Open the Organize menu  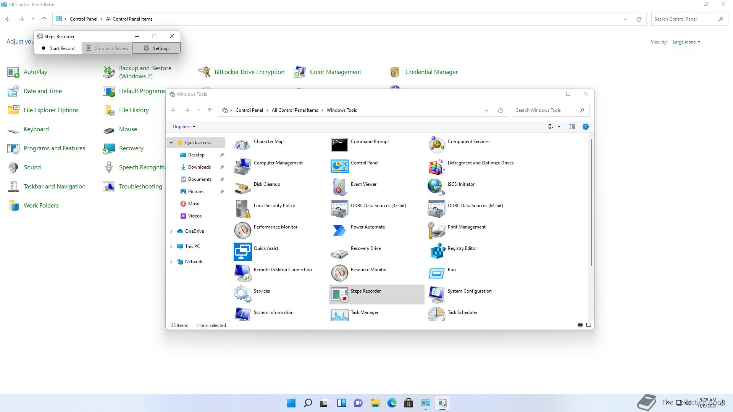click(x=184, y=127)
